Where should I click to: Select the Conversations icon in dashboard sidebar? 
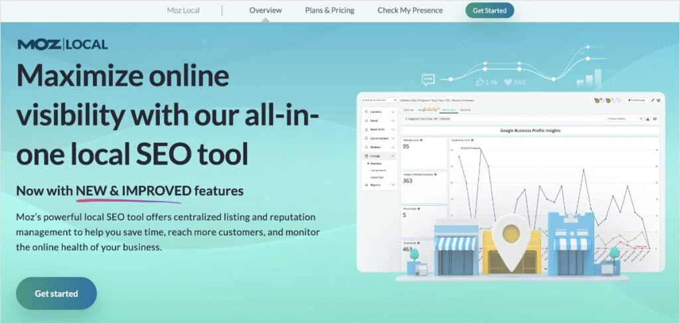(x=366, y=138)
